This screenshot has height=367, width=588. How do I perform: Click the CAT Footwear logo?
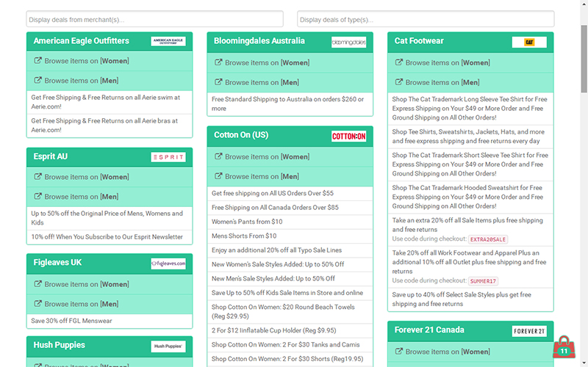(529, 43)
